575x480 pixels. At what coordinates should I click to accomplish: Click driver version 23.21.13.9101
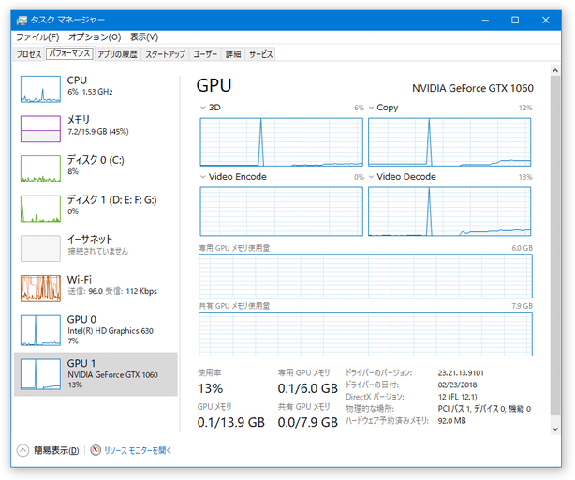tap(461, 373)
